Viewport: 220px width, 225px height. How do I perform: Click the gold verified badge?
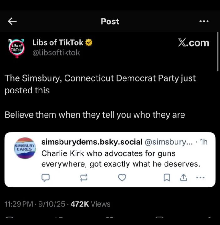tap(89, 43)
